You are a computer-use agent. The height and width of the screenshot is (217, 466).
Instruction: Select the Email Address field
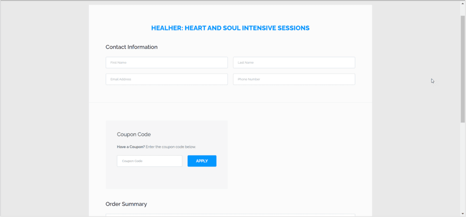click(167, 79)
